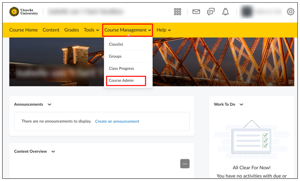This screenshot has height=181, width=300.
Task: Open the admin tools gear icon
Action: click(x=290, y=12)
